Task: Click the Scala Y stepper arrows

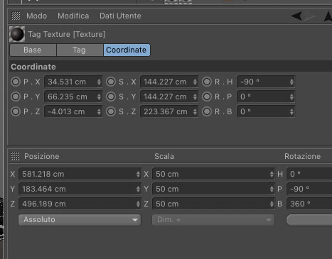Action: tap(272, 189)
